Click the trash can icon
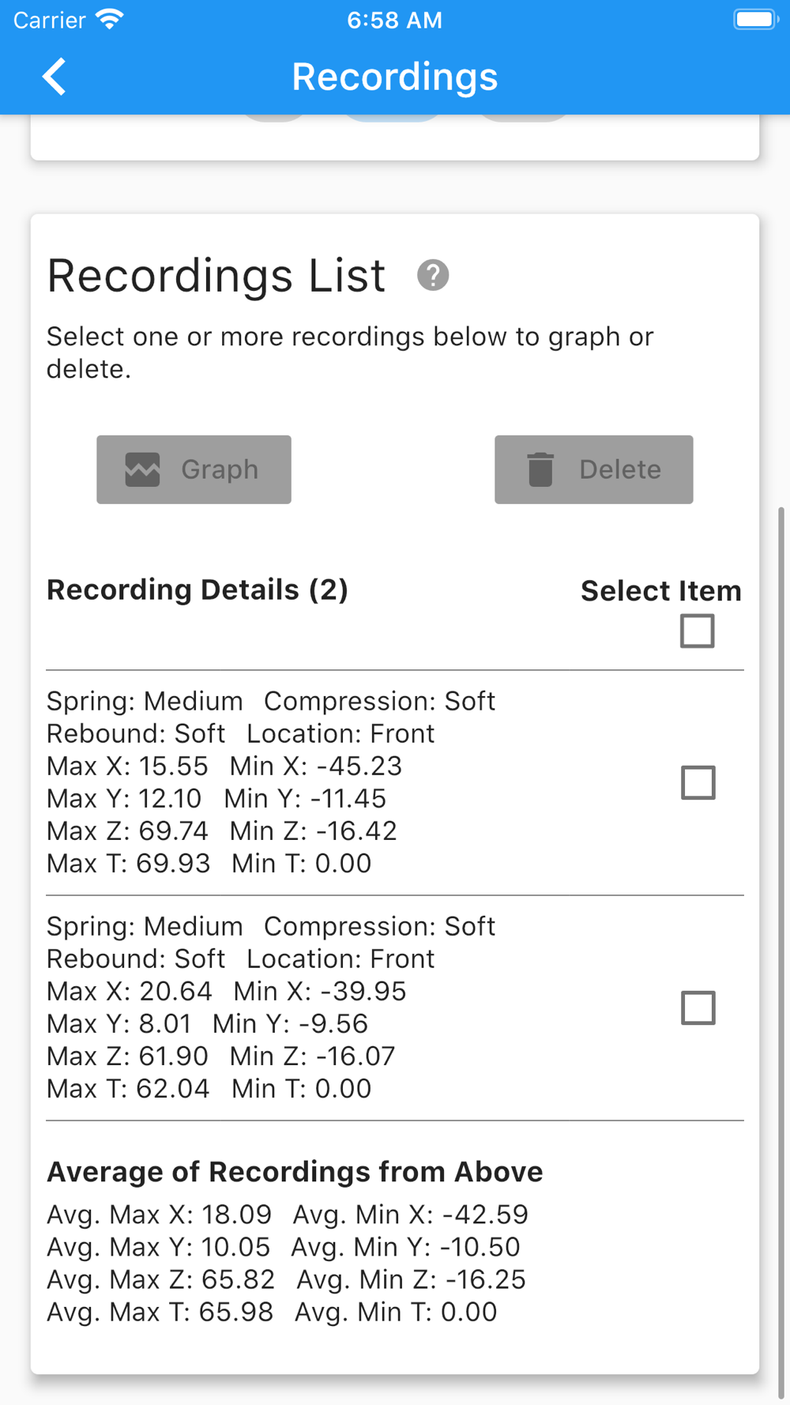 [x=540, y=469]
